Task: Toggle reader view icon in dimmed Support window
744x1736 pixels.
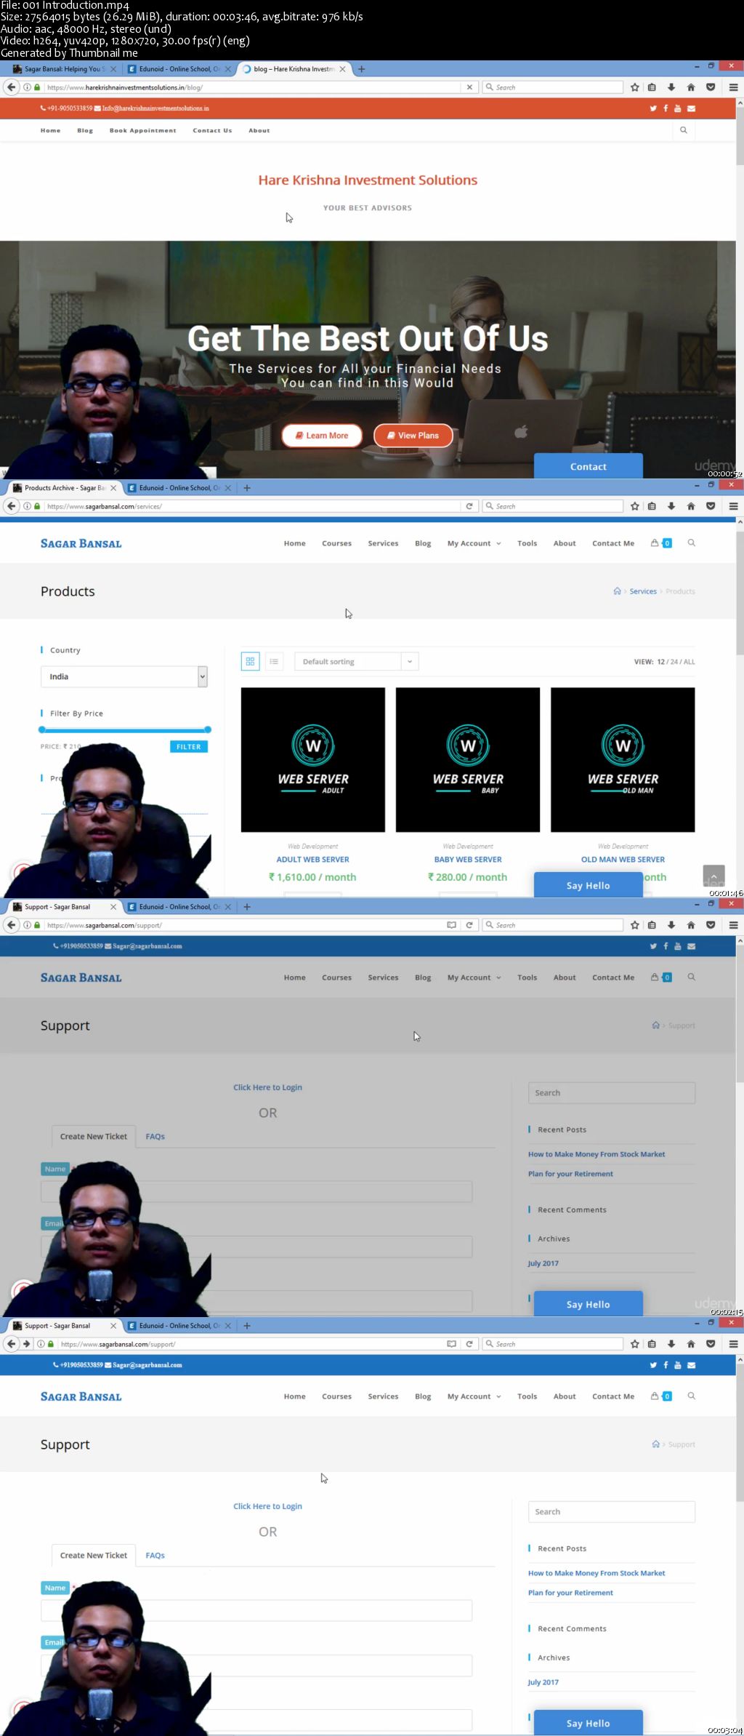Action: [451, 925]
